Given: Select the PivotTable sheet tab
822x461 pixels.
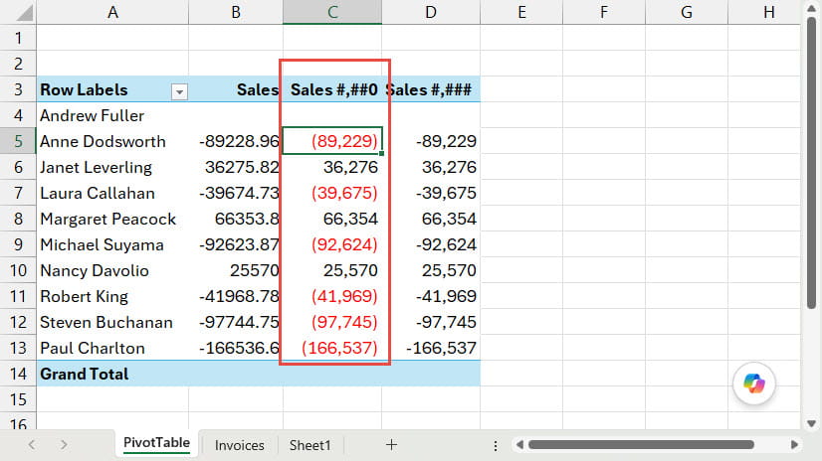Looking at the screenshot, I should pyautogui.click(x=157, y=443).
